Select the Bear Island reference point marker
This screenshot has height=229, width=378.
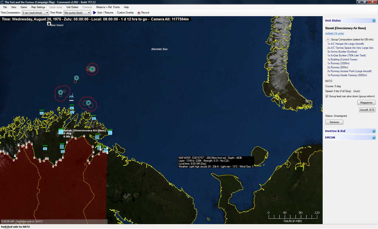coord(49,24)
